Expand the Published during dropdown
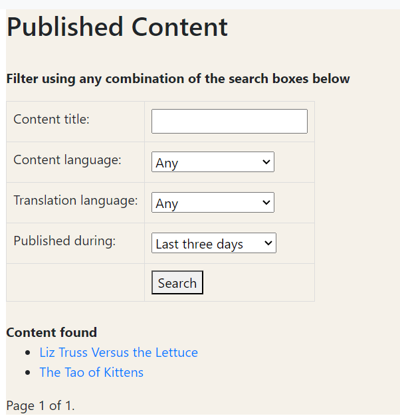Screen dimensions: 400x416 213,243
